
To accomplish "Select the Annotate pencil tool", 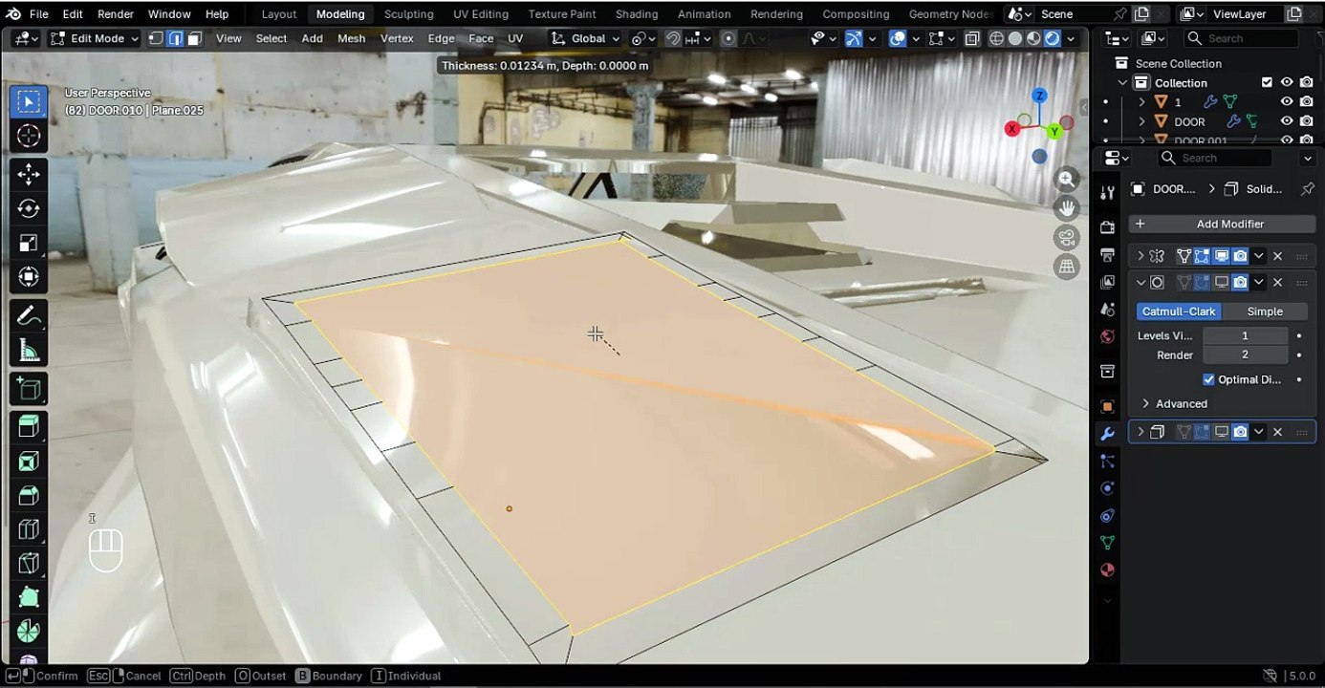I will click(29, 315).
